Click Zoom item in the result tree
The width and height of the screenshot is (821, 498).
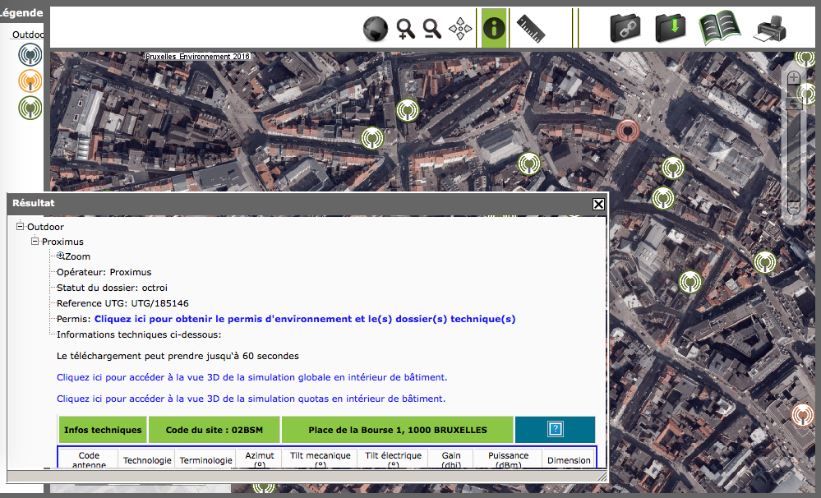click(77, 256)
